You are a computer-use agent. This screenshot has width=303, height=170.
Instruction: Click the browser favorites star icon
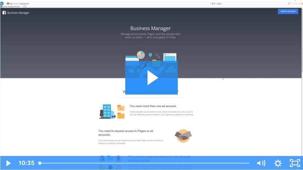coord(297,3)
